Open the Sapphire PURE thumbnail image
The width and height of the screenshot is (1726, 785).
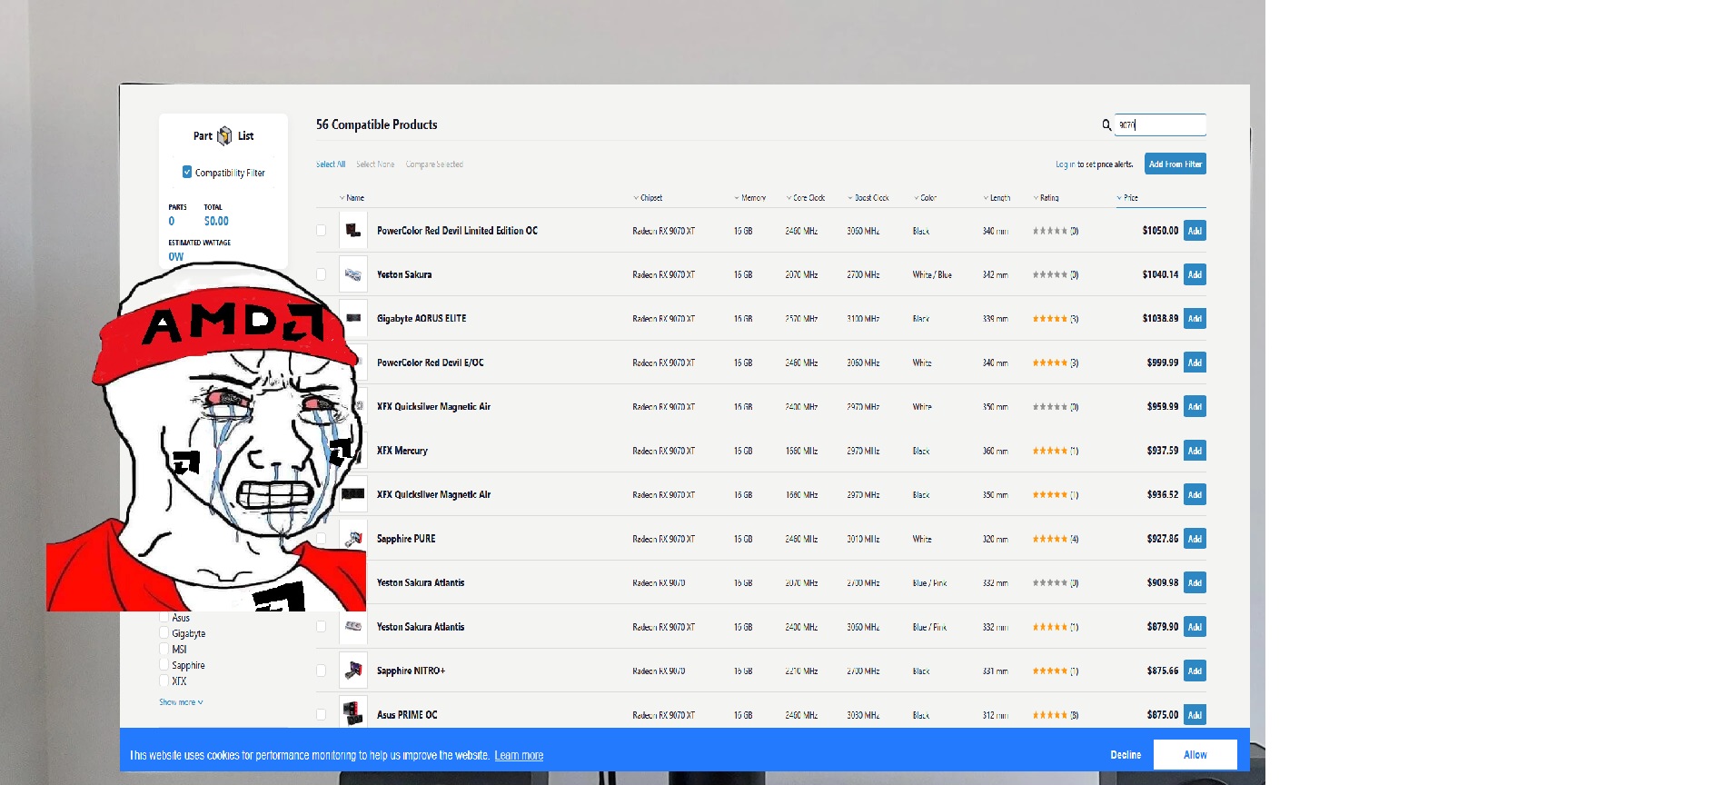tap(355, 539)
